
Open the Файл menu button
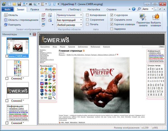tap(7, 10)
